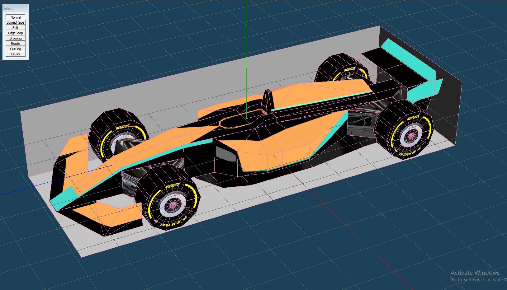507x290 pixels.
Task: Pick the Route selection mode
Action: (16, 44)
